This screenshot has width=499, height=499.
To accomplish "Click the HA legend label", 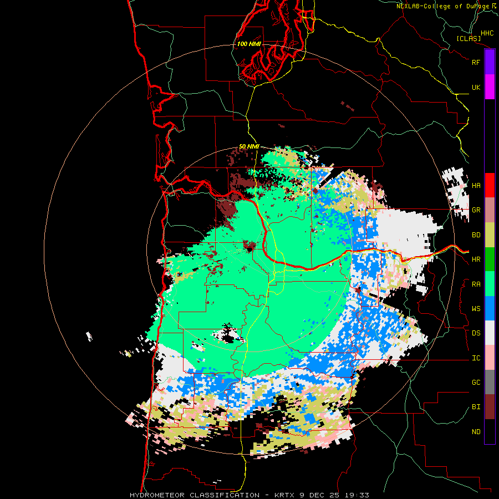I will point(476,186).
